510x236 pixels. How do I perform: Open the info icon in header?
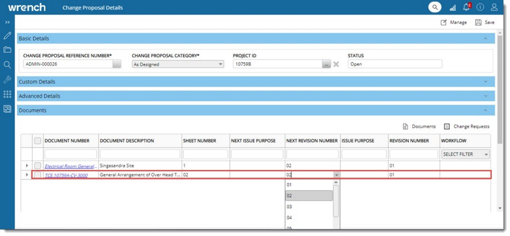pos(480,7)
